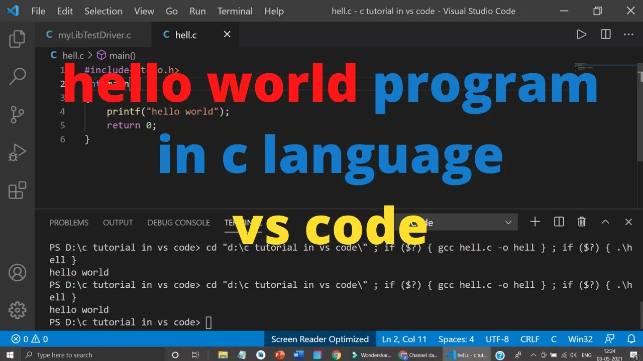Select language mode C in status bar
643x361 pixels.
pos(554,339)
